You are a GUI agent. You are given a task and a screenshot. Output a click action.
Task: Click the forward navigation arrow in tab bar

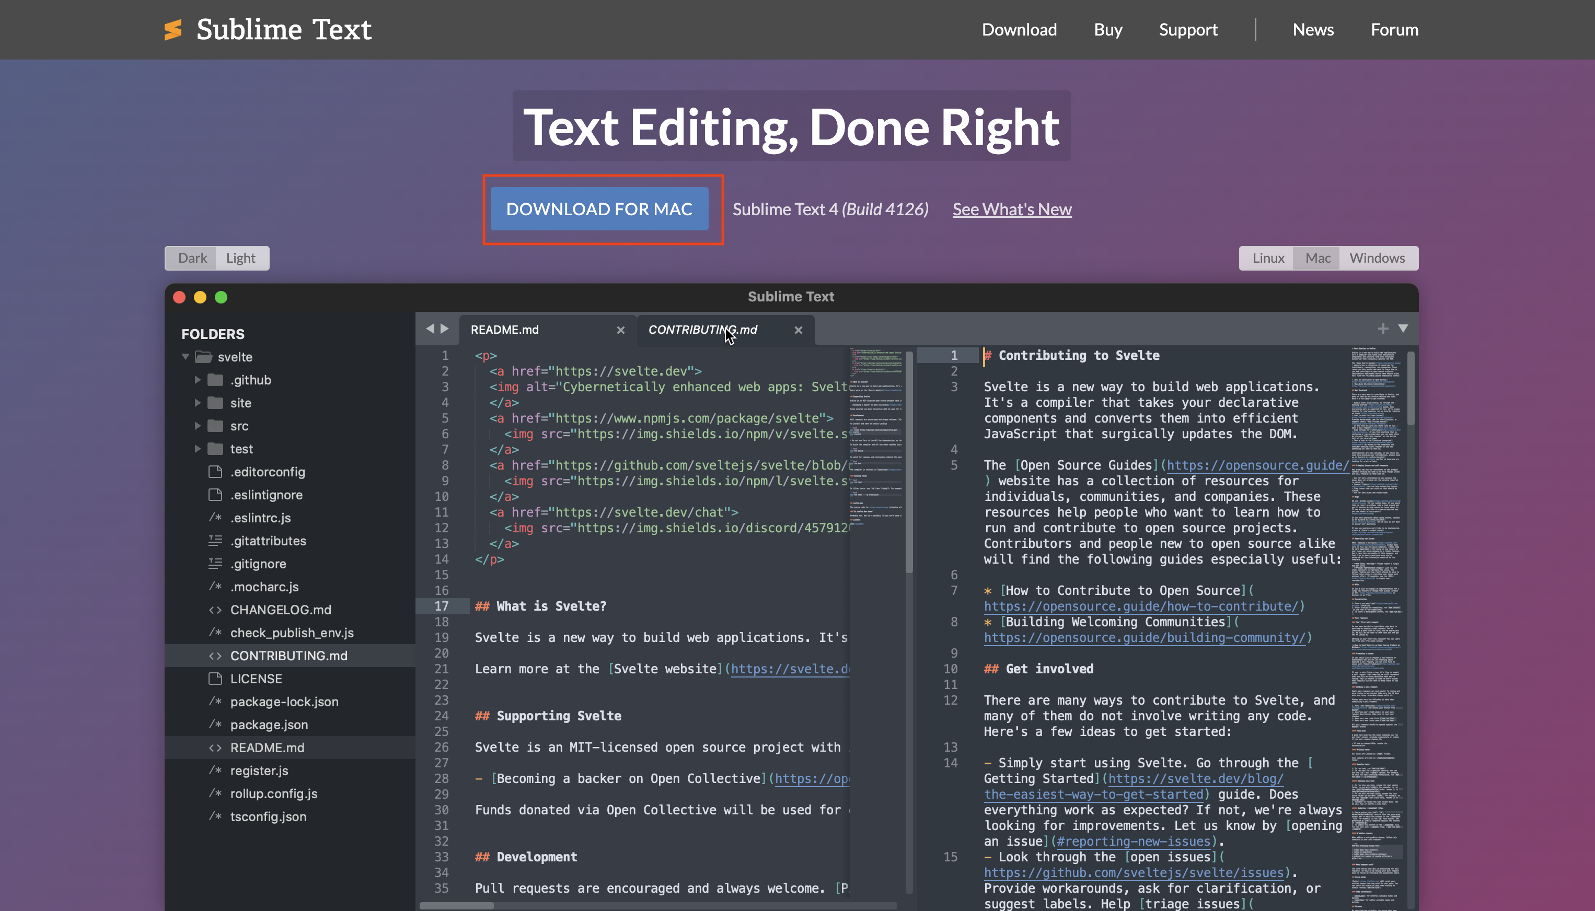point(444,329)
